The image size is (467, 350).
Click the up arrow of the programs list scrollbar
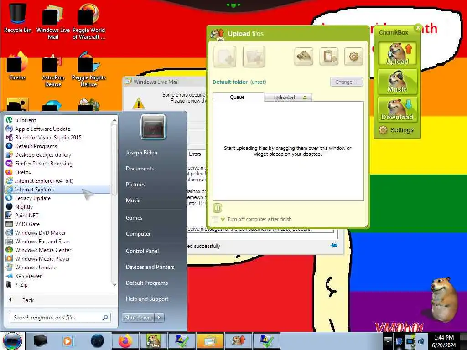tap(114, 120)
